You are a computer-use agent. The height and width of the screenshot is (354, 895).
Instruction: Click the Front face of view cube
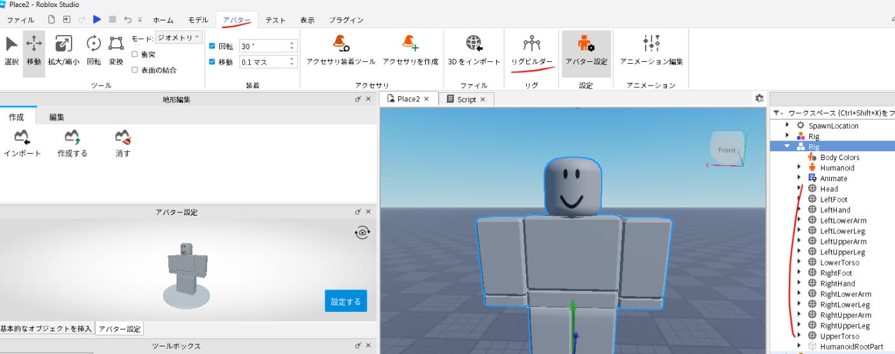pyautogui.click(x=727, y=149)
